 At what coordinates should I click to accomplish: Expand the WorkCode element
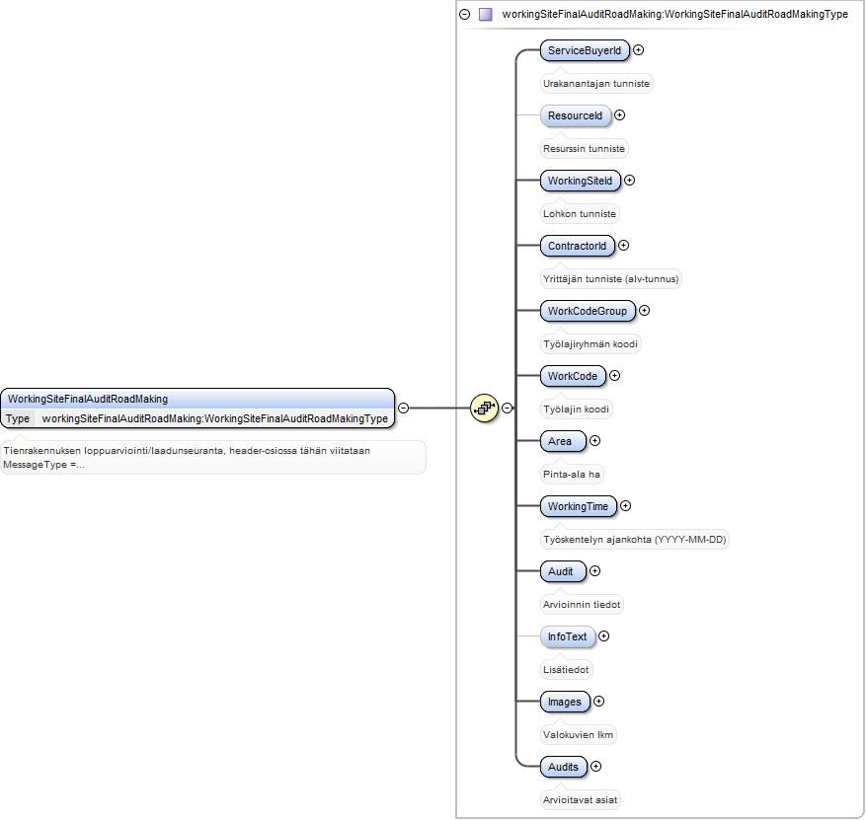pyautogui.click(x=615, y=376)
